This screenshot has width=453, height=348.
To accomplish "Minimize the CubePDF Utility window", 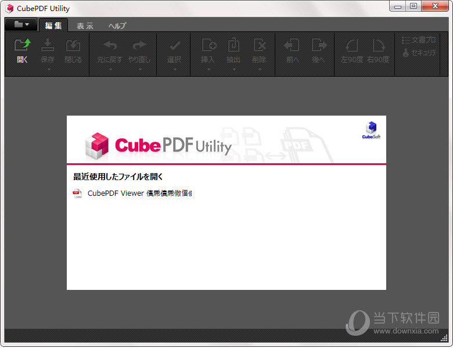I will 398,6.
